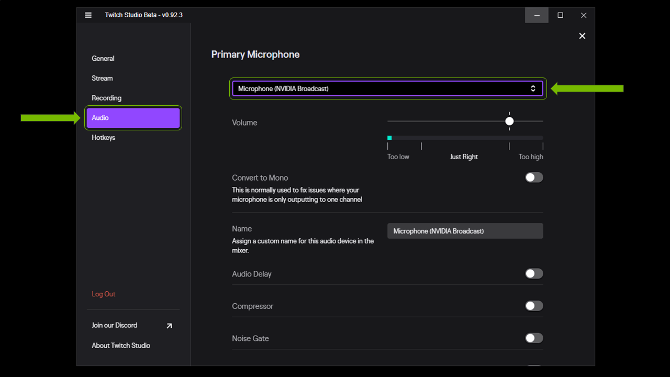Open the Join our Discord link
The width and height of the screenshot is (670, 377).
point(115,325)
